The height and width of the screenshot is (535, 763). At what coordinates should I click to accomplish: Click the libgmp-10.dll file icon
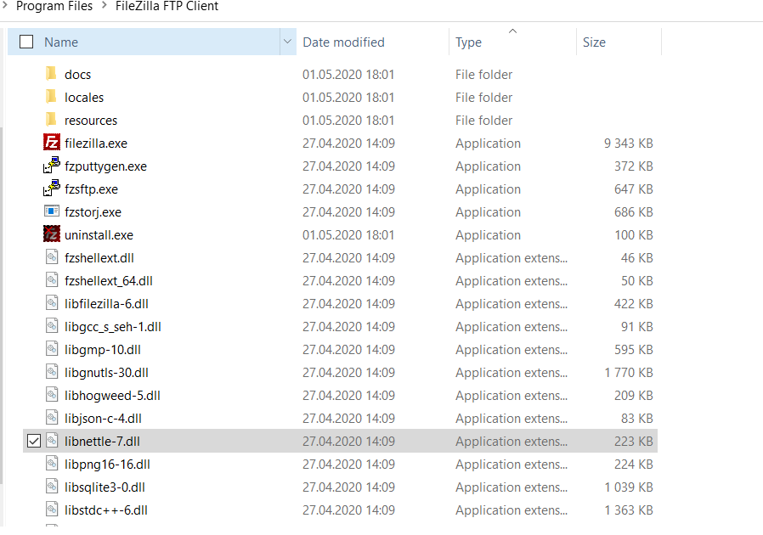52,348
